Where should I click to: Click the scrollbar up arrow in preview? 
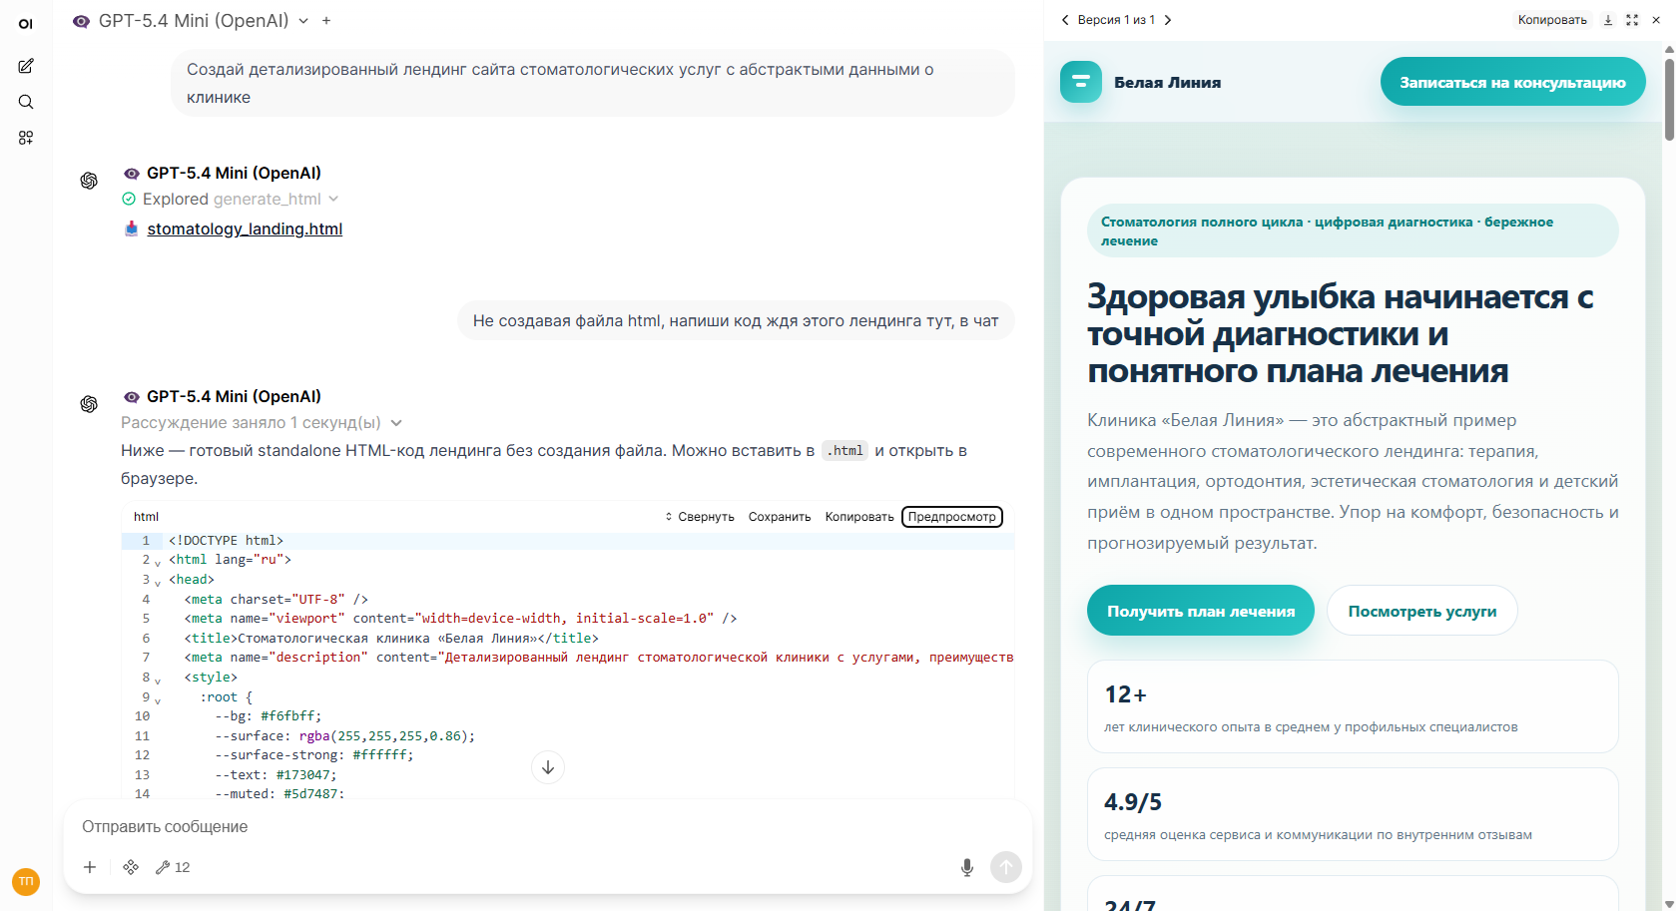pos(1669,47)
